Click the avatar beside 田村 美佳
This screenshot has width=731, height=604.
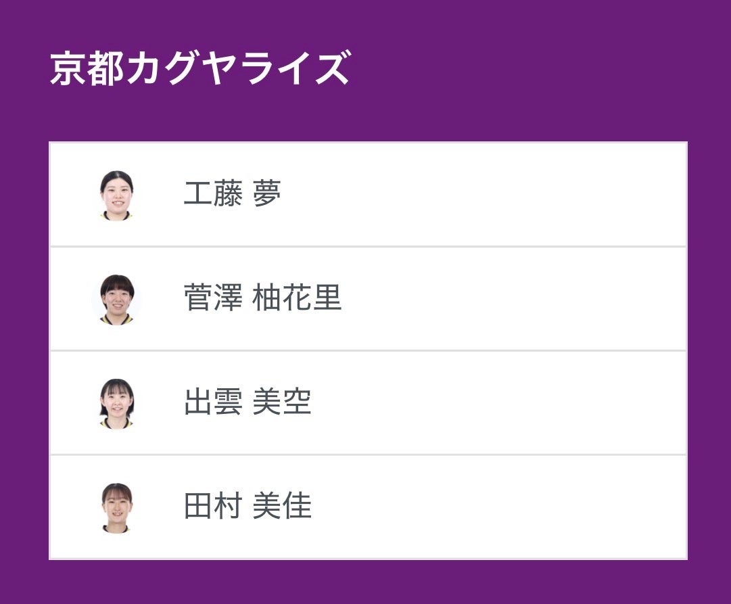coord(116,508)
